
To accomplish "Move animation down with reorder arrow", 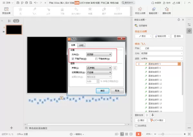I will [x=152, y=115].
